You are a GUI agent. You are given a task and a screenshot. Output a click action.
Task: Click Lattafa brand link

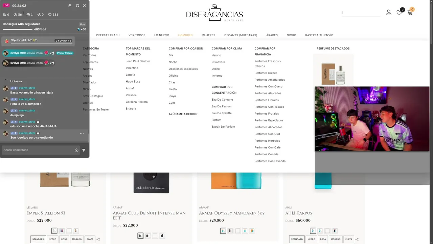(130, 75)
